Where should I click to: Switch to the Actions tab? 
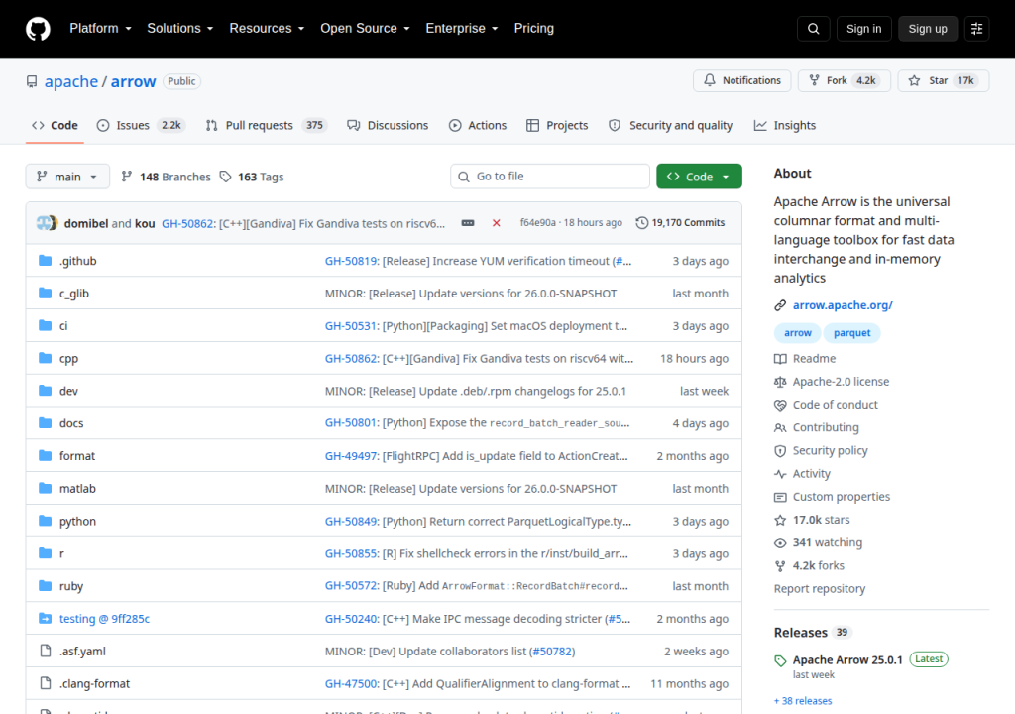478,125
